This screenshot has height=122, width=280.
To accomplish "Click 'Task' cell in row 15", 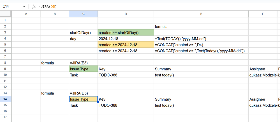I will click(x=84, y=105).
